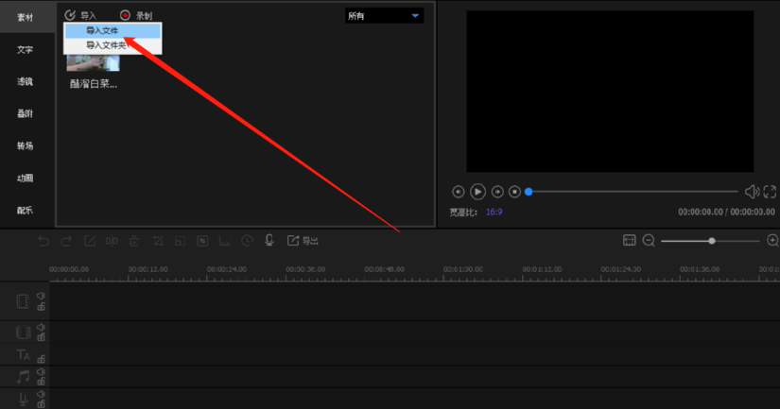Click the clock duration icon in the toolbar

click(247, 241)
